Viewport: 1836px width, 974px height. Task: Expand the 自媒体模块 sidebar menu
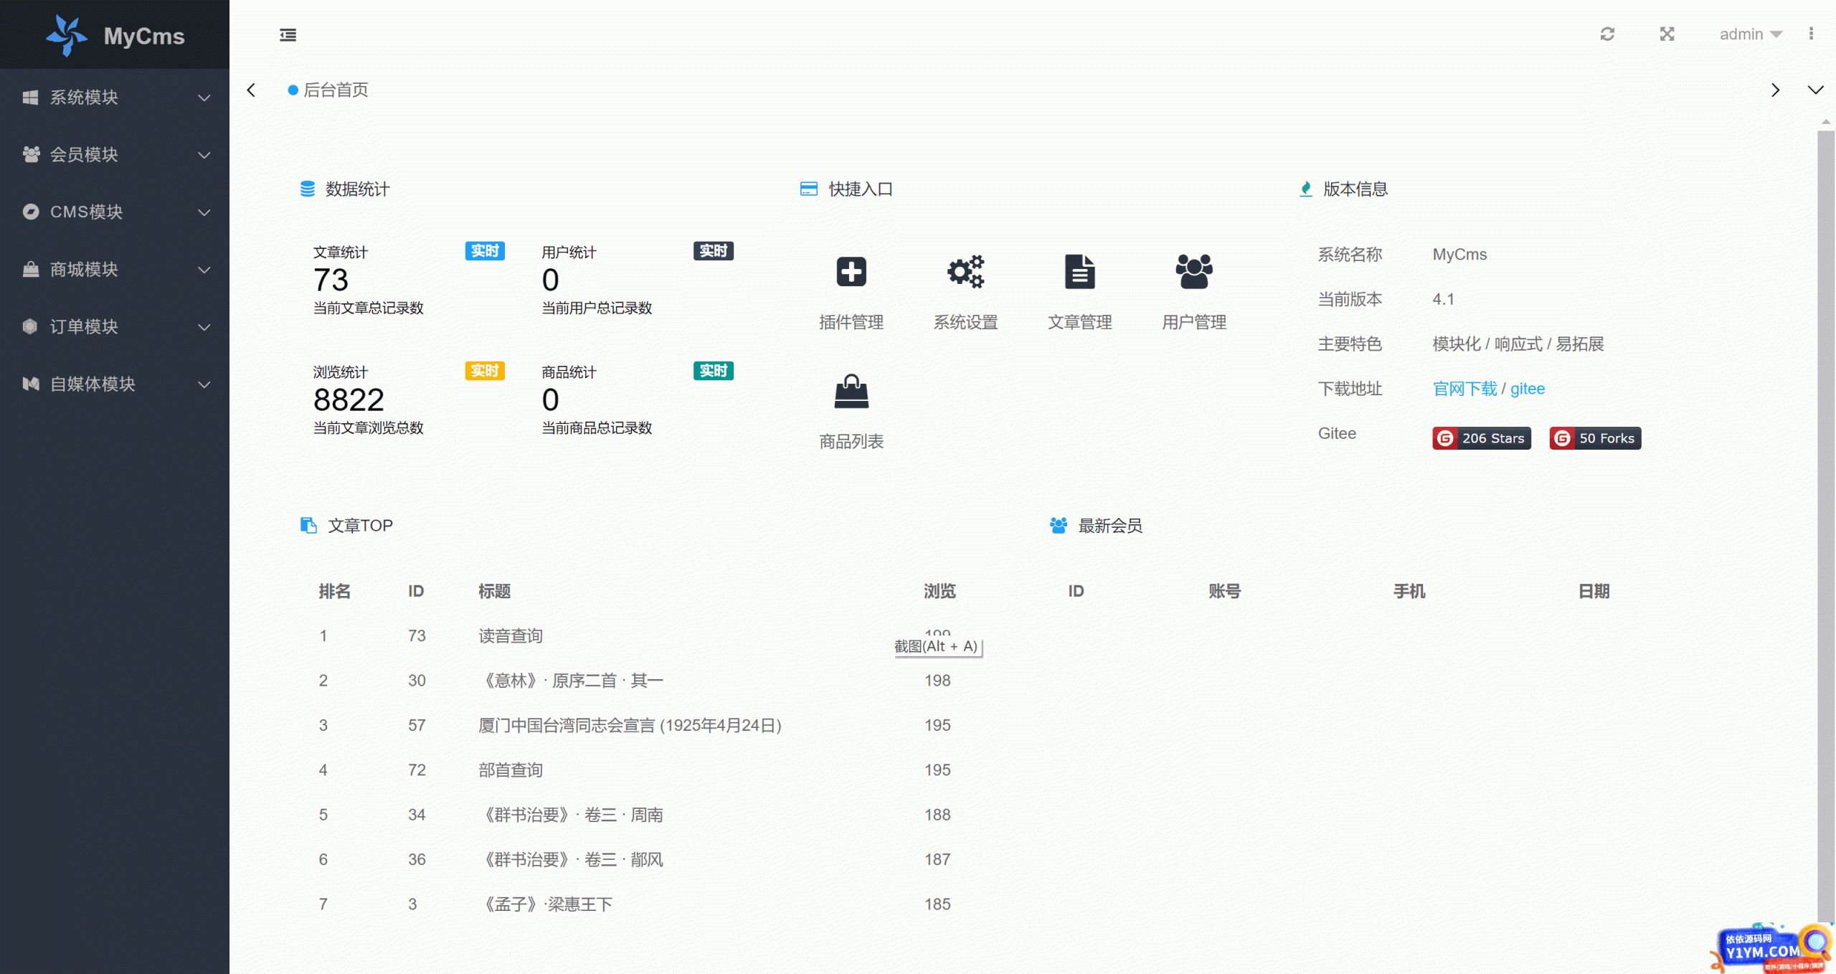[x=115, y=384]
